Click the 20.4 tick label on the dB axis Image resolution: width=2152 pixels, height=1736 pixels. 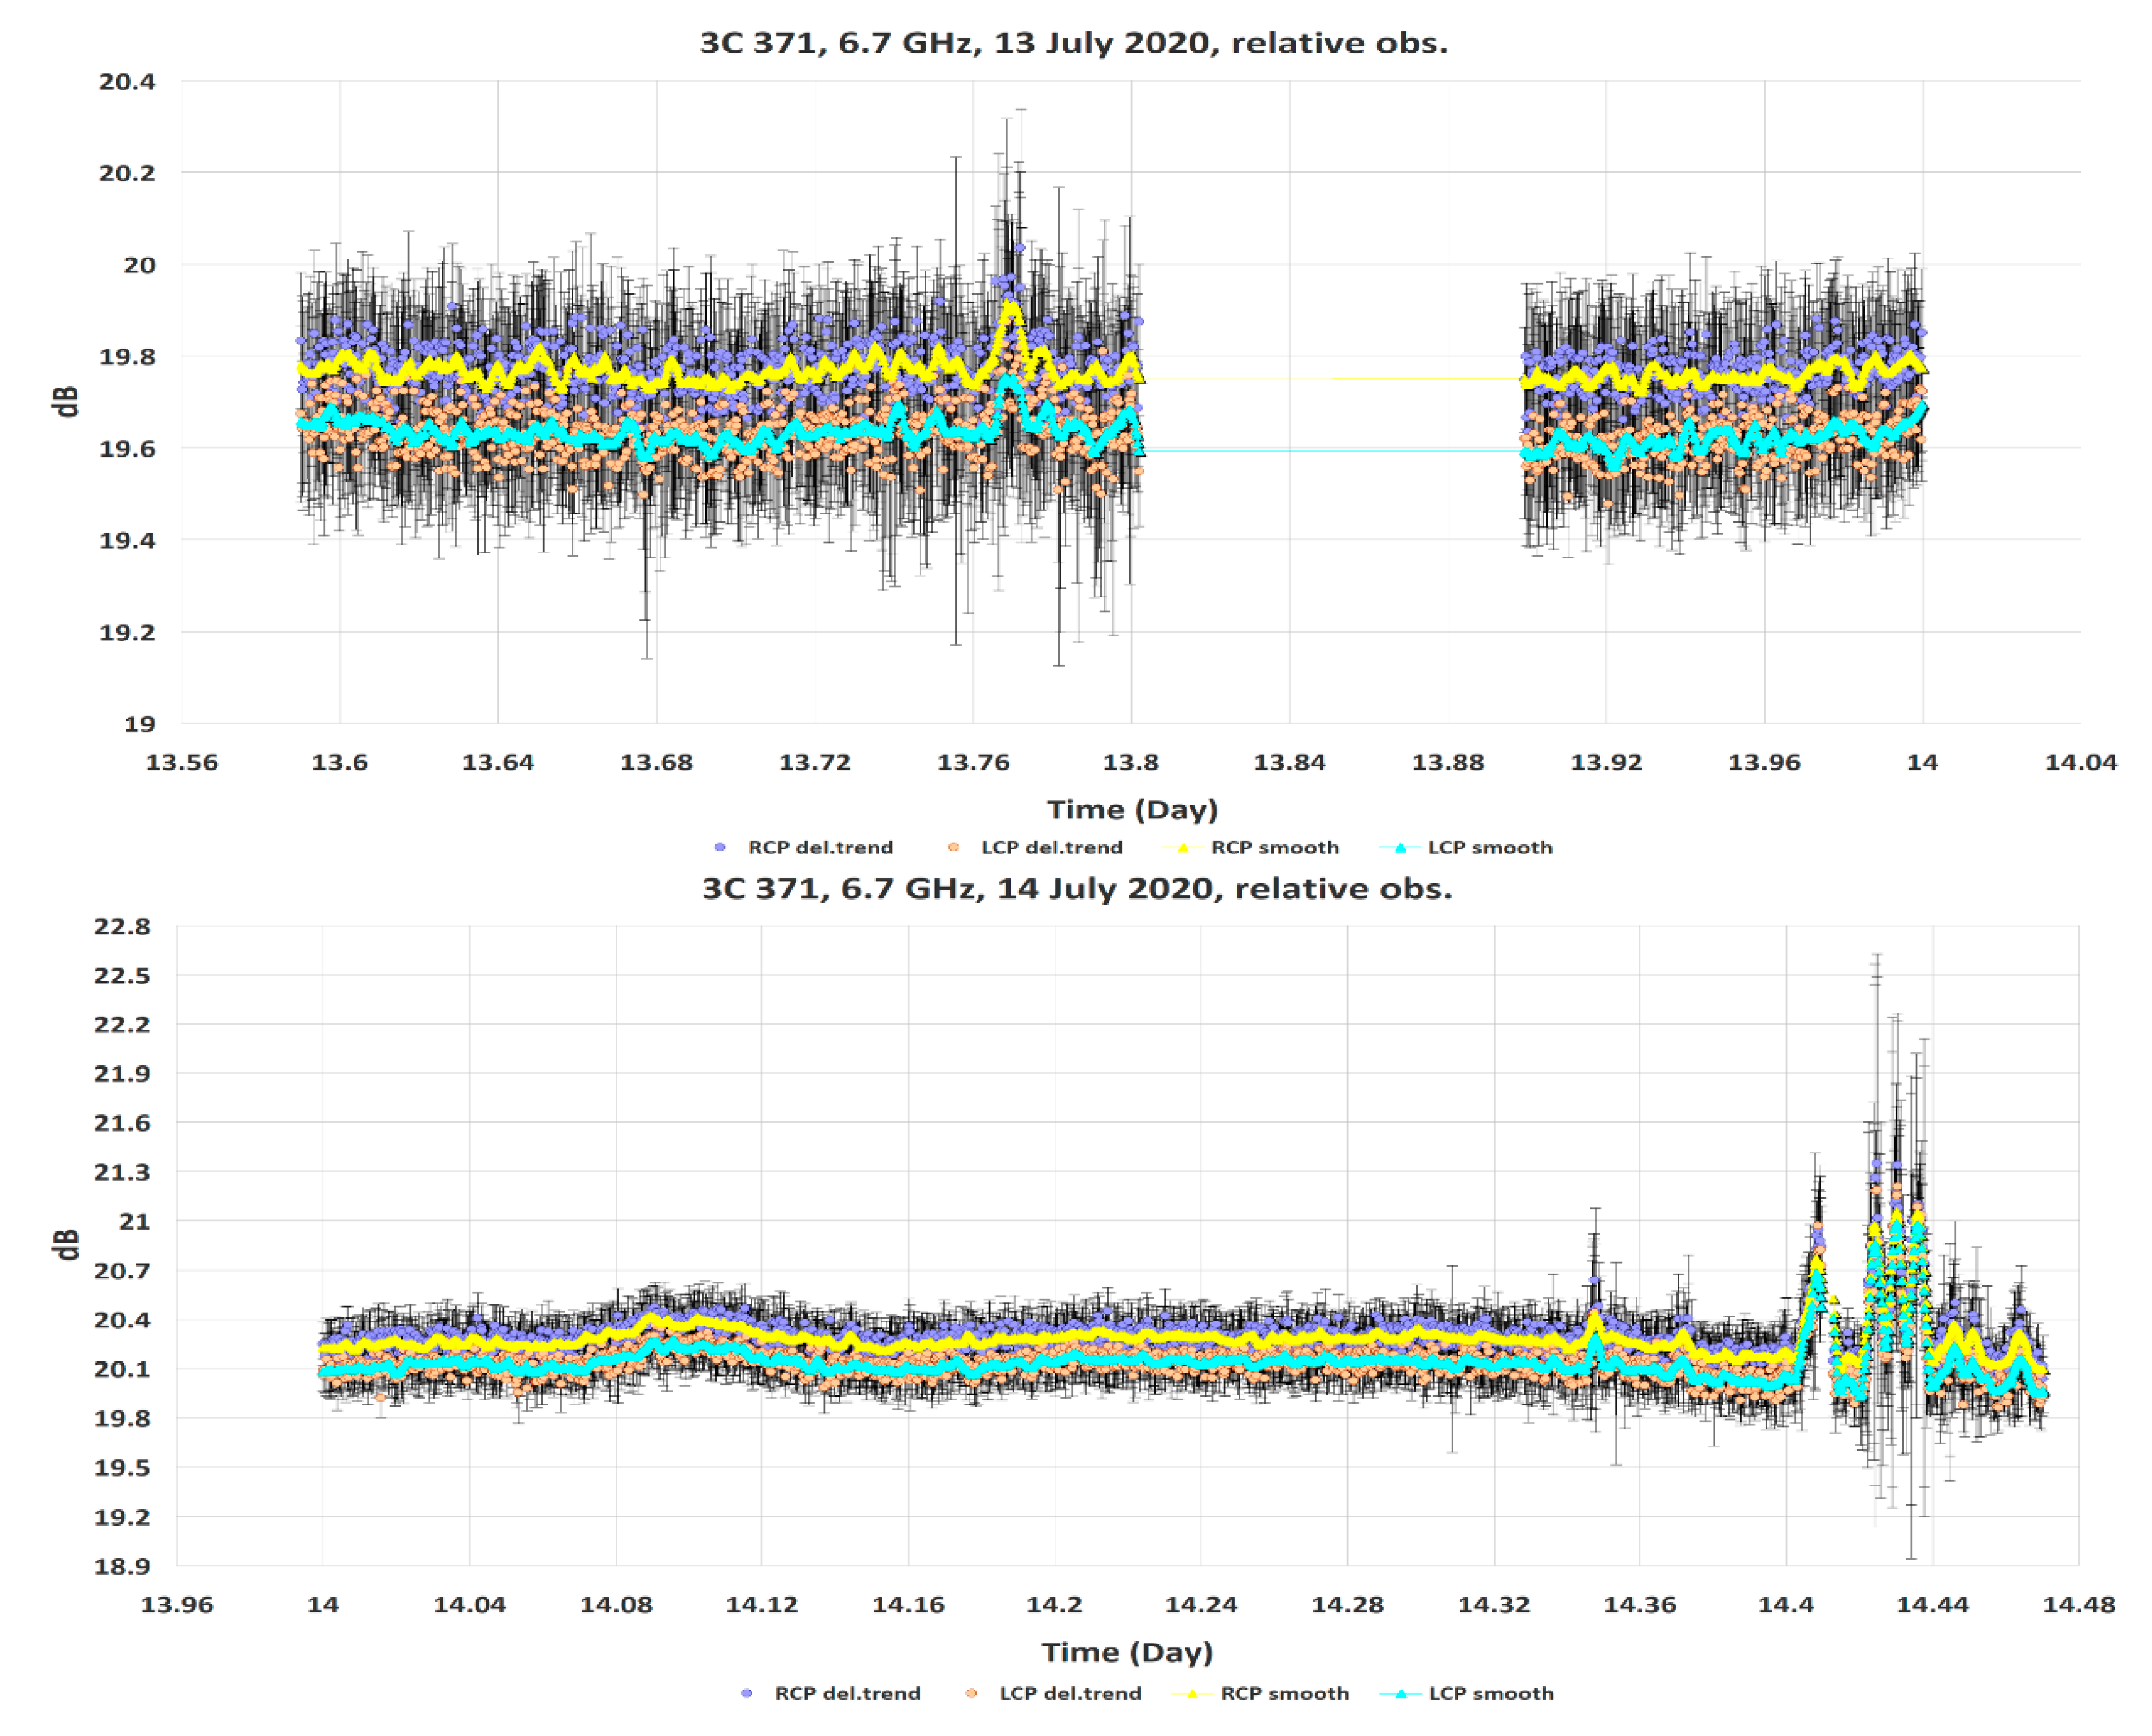pos(127,82)
